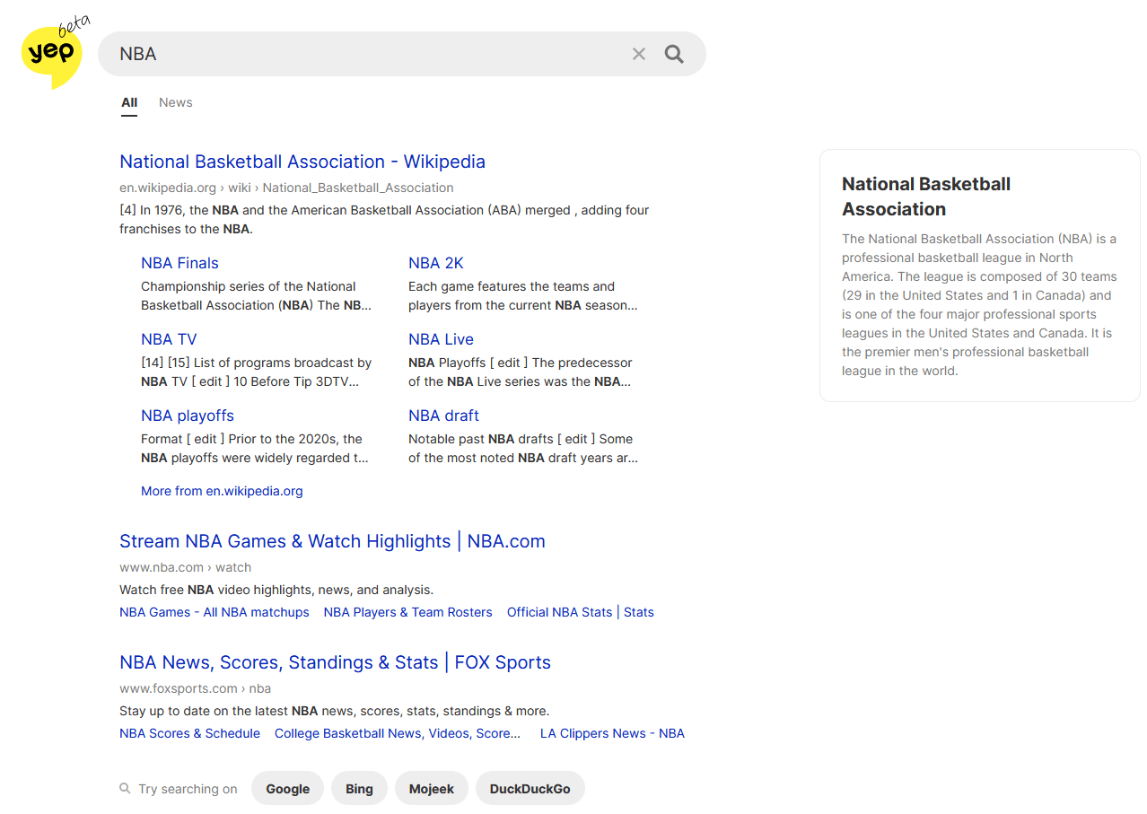
Task: Click the Yep beta logo
Action: pos(54,52)
